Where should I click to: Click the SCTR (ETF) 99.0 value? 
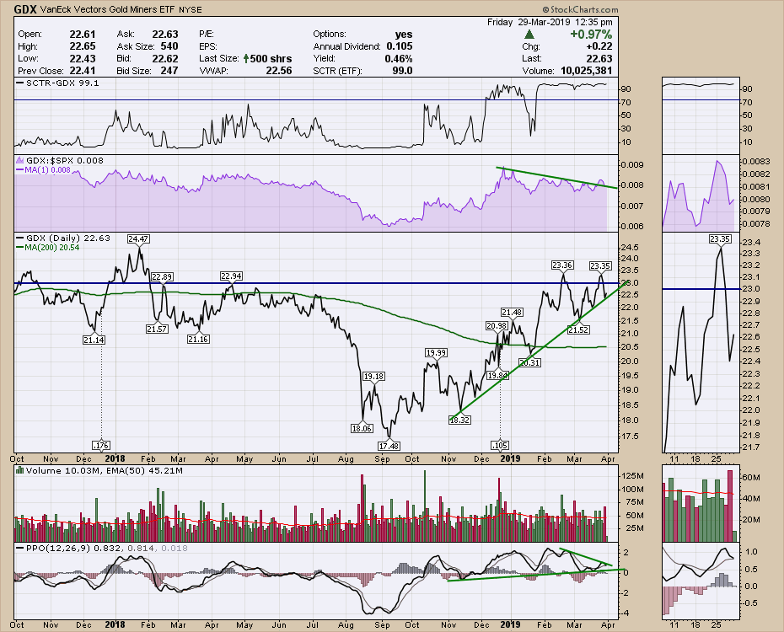point(402,71)
